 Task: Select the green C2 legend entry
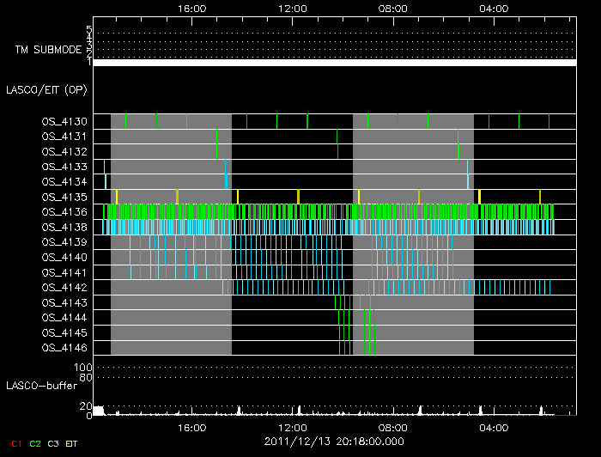35,442
